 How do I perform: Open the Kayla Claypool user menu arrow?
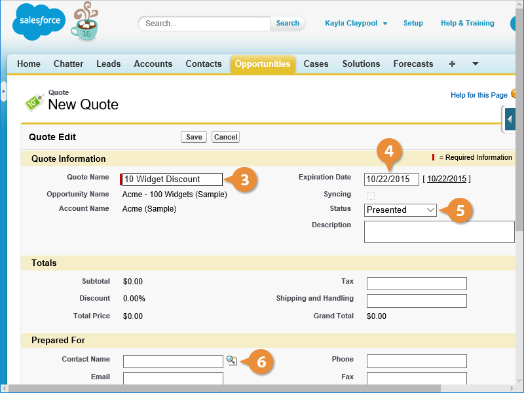[x=385, y=24]
